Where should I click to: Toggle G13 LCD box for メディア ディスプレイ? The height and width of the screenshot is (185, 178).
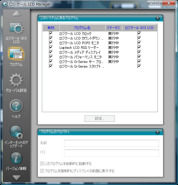point(139,52)
